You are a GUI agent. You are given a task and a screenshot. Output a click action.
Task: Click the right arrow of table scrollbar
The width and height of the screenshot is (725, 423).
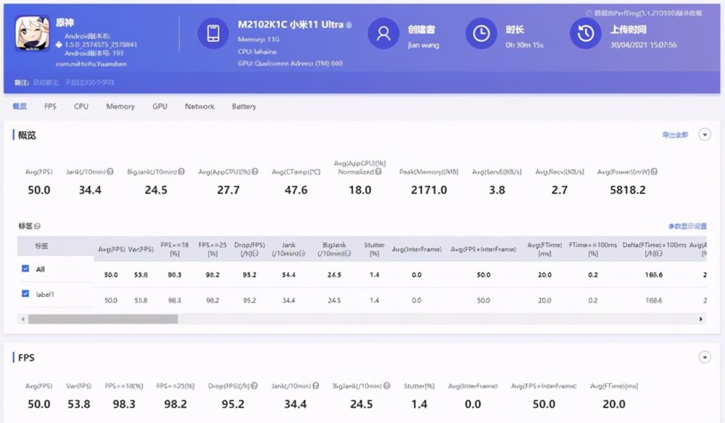tap(701, 319)
